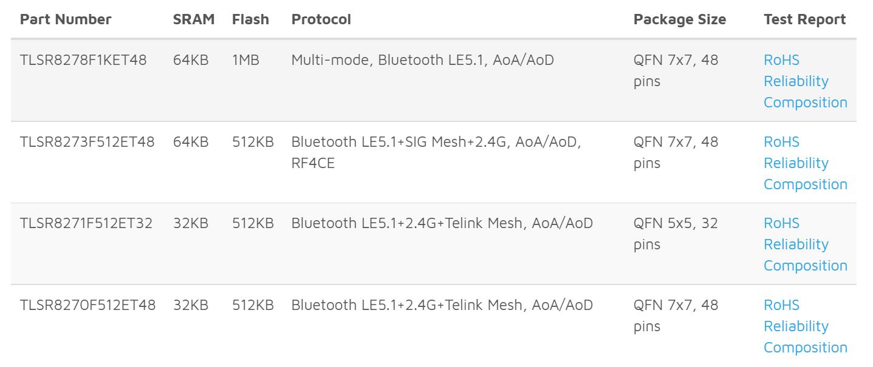This screenshot has height=367, width=873.
Task: Open RoHS report for TLSR8270F512ET48
Action: (x=781, y=305)
